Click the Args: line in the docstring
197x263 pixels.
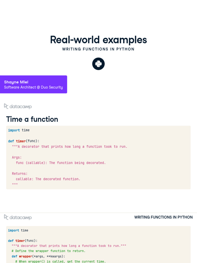[x=17, y=157]
